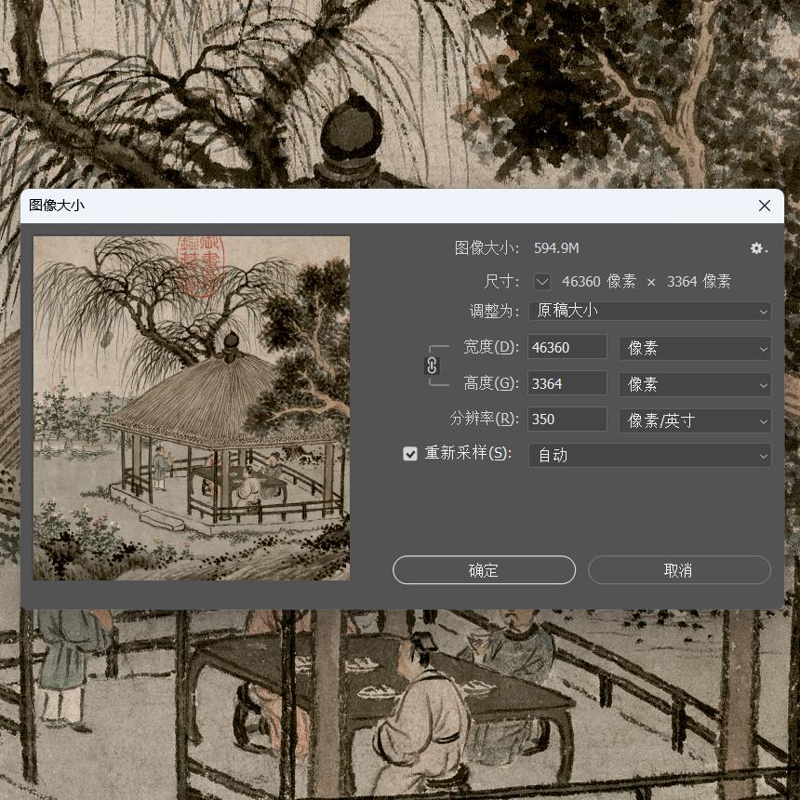Click the 宽度(D) label
The image size is (800, 800).
click(x=491, y=348)
